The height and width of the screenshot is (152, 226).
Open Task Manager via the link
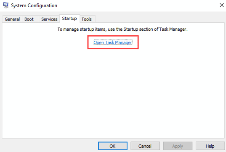tap(113, 43)
